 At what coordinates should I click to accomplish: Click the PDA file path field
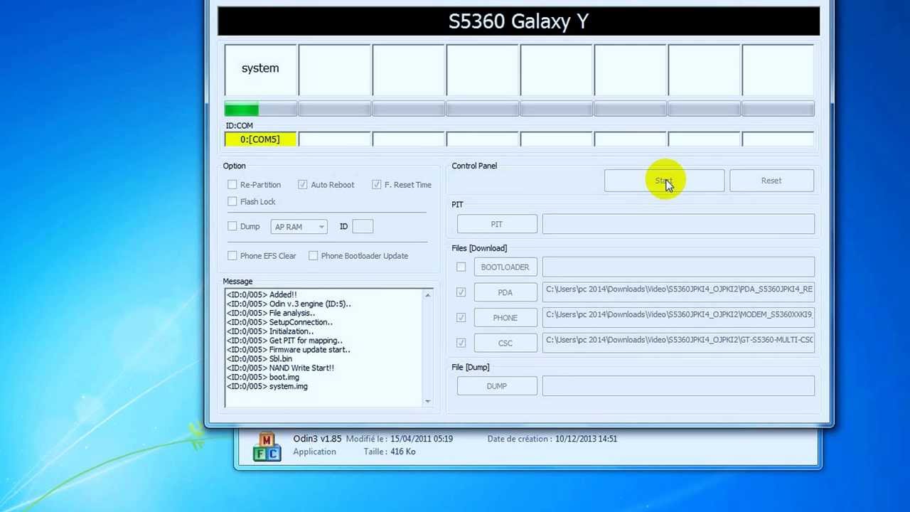[678, 292]
